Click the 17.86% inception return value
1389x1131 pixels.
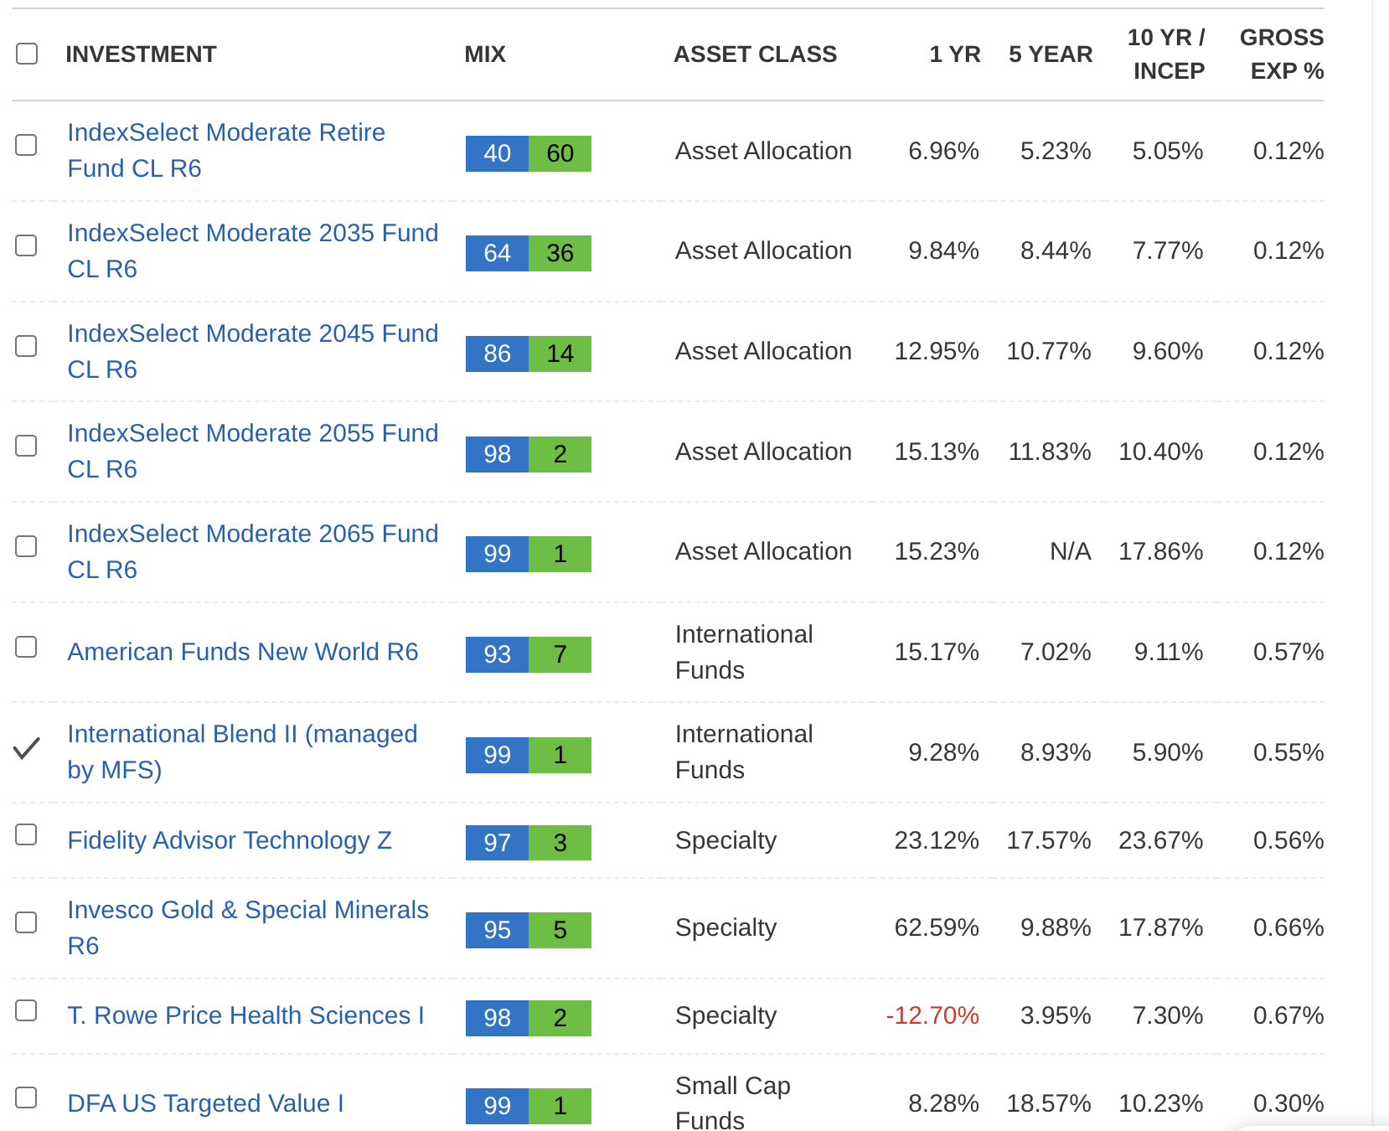(1161, 551)
